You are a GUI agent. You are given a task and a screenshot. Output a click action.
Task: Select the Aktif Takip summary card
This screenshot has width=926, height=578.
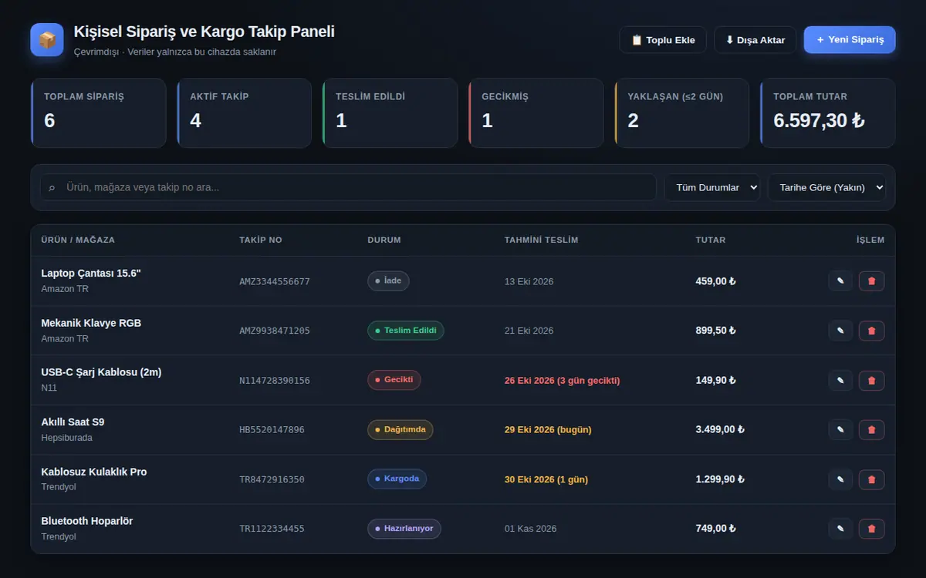tap(245, 113)
